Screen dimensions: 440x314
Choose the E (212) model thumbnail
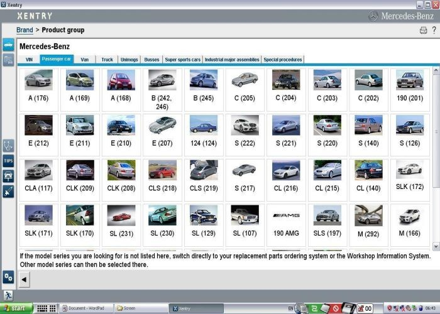[38, 133]
